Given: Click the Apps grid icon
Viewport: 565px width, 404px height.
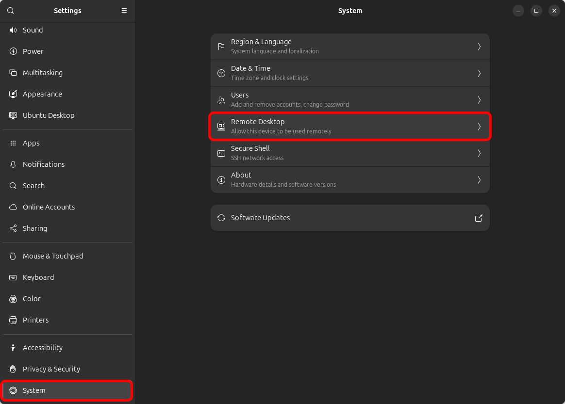Looking at the screenshot, I should point(13,143).
